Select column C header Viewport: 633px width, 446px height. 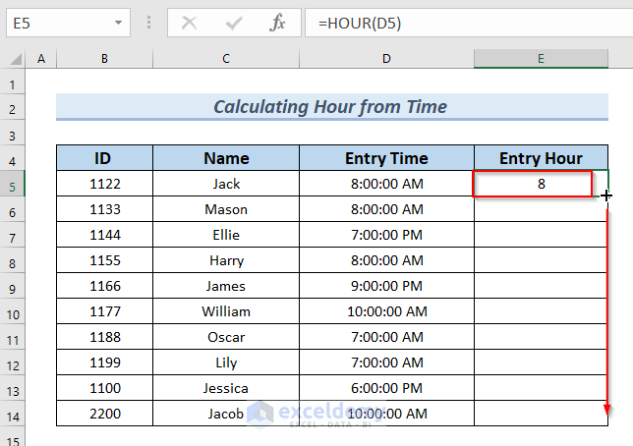(226, 60)
